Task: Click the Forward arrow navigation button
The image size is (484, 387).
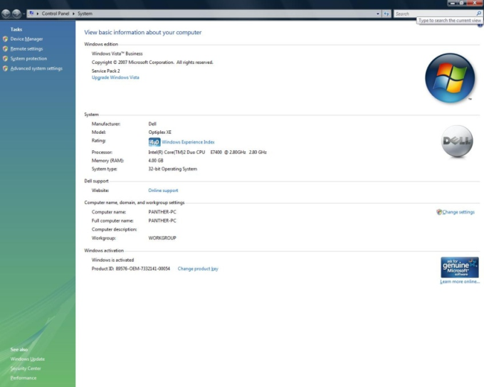Action: point(16,14)
